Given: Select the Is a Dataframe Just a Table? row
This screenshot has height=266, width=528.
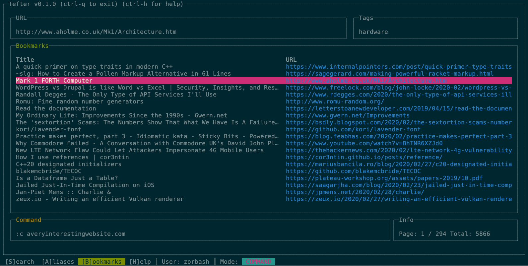Looking at the screenshot, I should pos(264,178).
